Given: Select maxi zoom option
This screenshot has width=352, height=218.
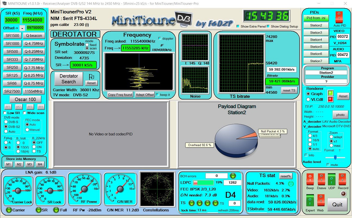Looking at the screenshot, I should [331, 146].
